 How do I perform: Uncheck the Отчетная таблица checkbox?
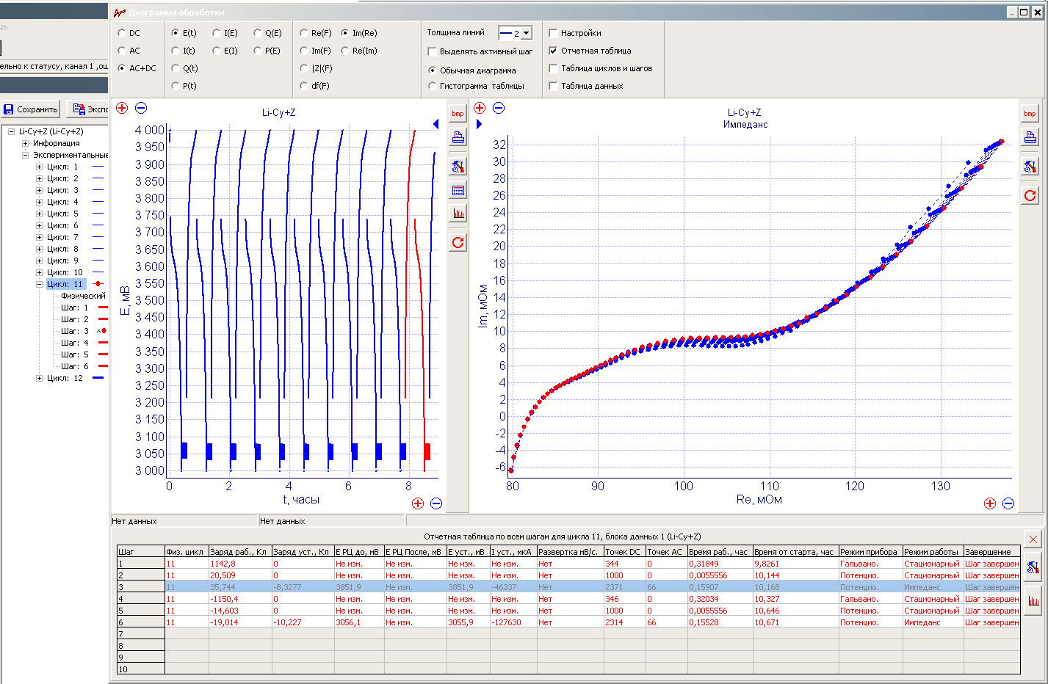coord(553,51)
